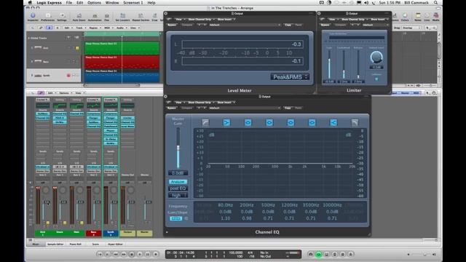Viewport: 466px width, 262px height.
Task: Click the cycle mode transport button
Action: [x=319, y=254]
